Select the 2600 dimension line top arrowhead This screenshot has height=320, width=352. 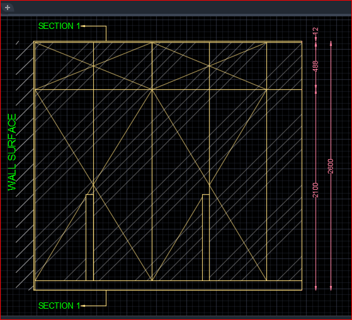tap(331, 43)
